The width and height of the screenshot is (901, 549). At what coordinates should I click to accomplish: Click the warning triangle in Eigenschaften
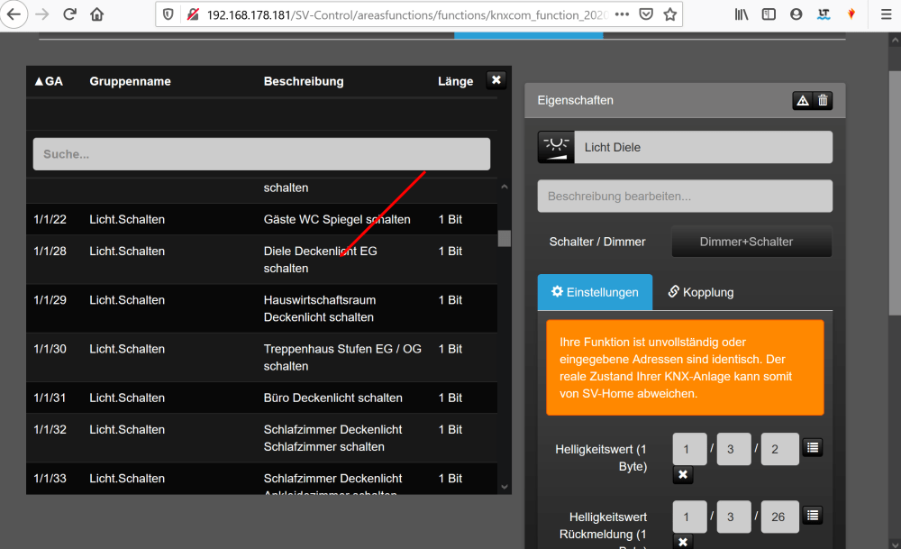803,101
